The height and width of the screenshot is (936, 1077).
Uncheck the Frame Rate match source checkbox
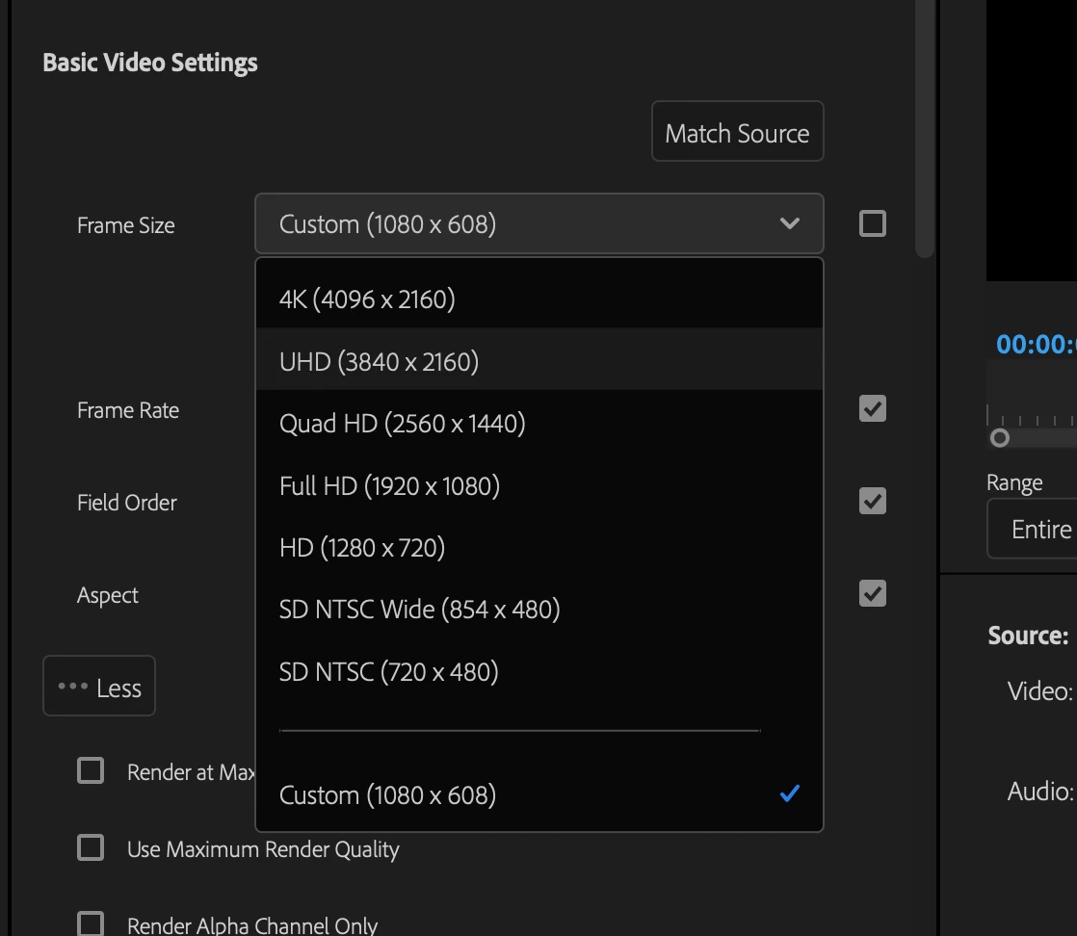click(x=873, y=408)
